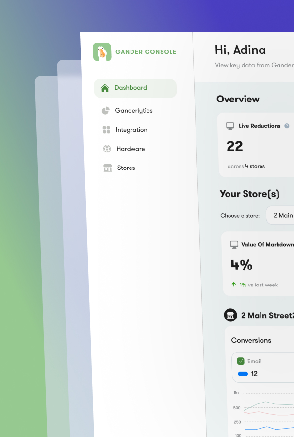Click the green up arrow beside 1%
Viewport: 294px width, 437px height.
coord(233,285)
